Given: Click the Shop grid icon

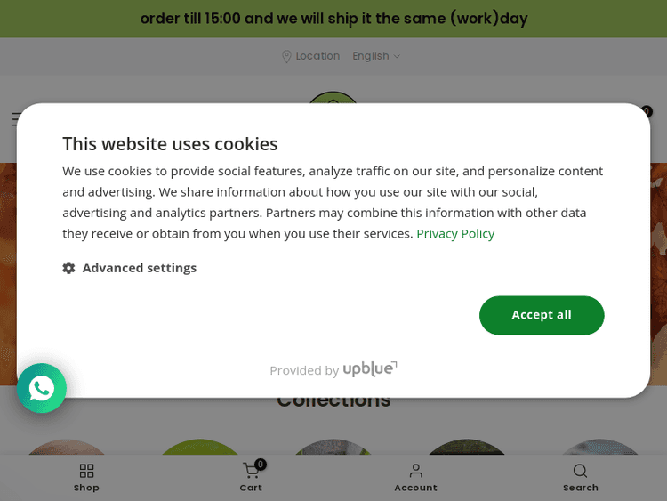Looking at the screenshot, I should [86, 472].
